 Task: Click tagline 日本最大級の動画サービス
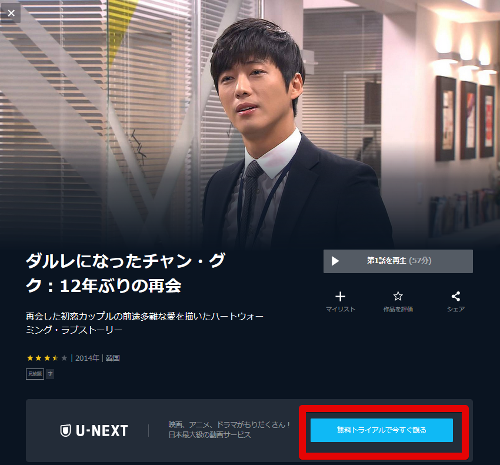(x=209, y=435)
